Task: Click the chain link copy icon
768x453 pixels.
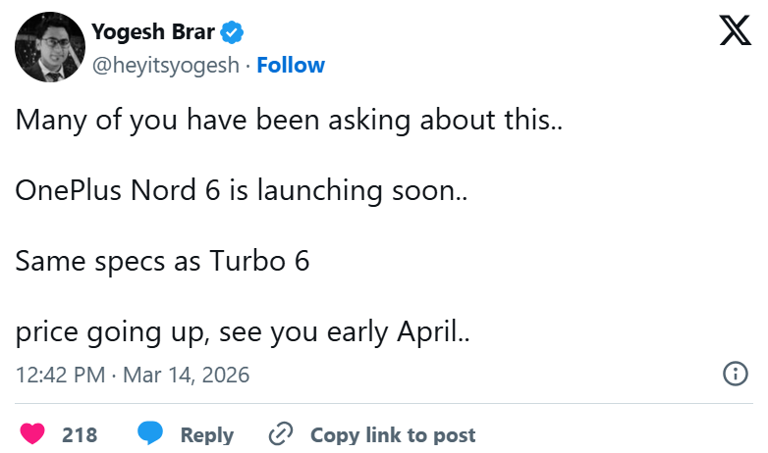Action: click(x=281, y=434)
